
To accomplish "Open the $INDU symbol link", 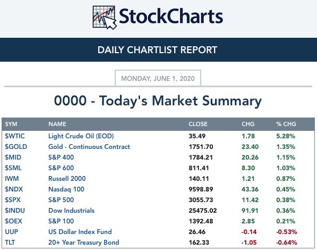I will point(15,211).
